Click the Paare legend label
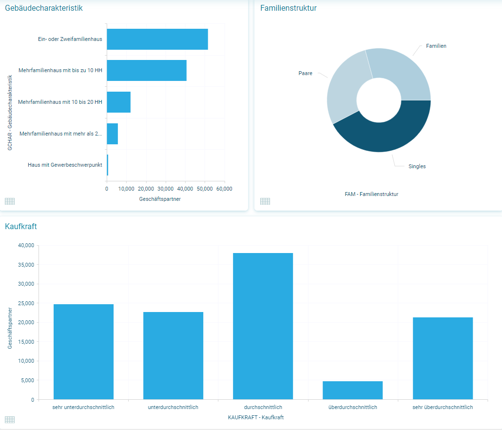This screenshot has width=502, height=430. tap(306, 73)
